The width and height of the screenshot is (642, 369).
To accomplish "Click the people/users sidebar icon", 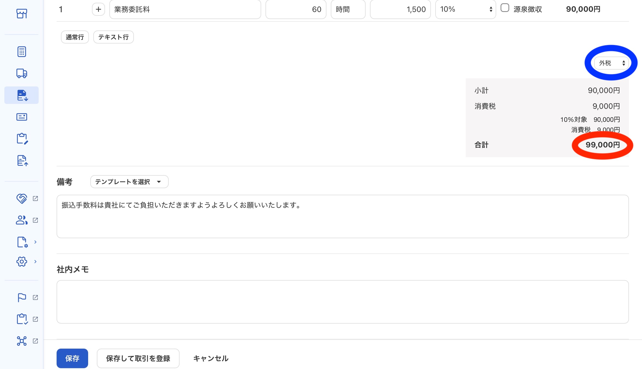I will 21,220.
